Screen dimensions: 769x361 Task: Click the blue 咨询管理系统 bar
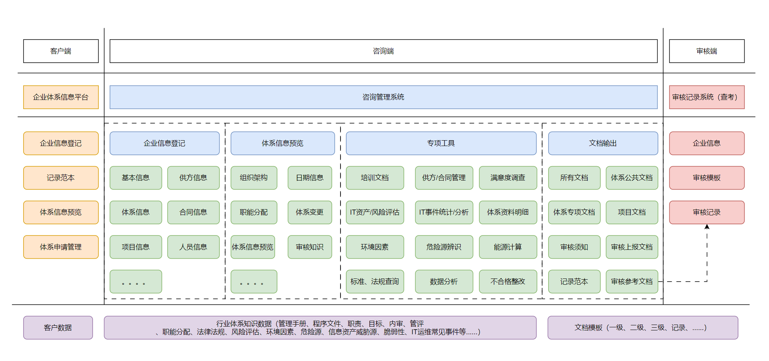click(x=383, y=97)
